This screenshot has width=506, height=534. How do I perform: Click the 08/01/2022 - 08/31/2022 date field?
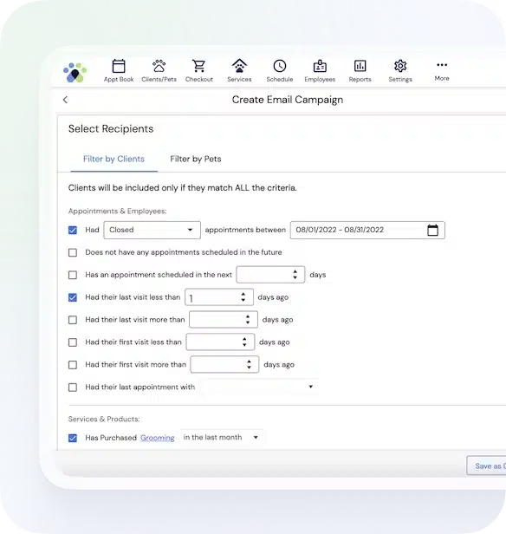point(367,231)
